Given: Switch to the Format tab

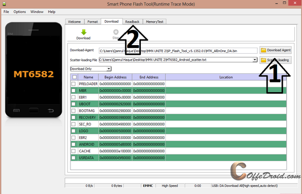Looking at the screenshot, I should 93,22.
